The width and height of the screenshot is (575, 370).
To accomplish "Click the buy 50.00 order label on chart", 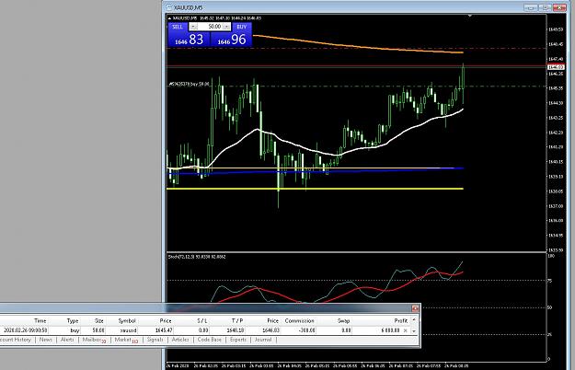I will pos(189,84).
